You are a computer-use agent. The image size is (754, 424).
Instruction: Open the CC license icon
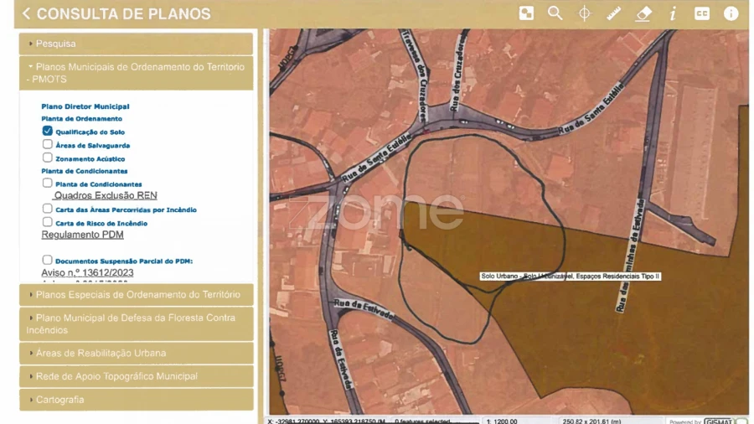[702, 13]
